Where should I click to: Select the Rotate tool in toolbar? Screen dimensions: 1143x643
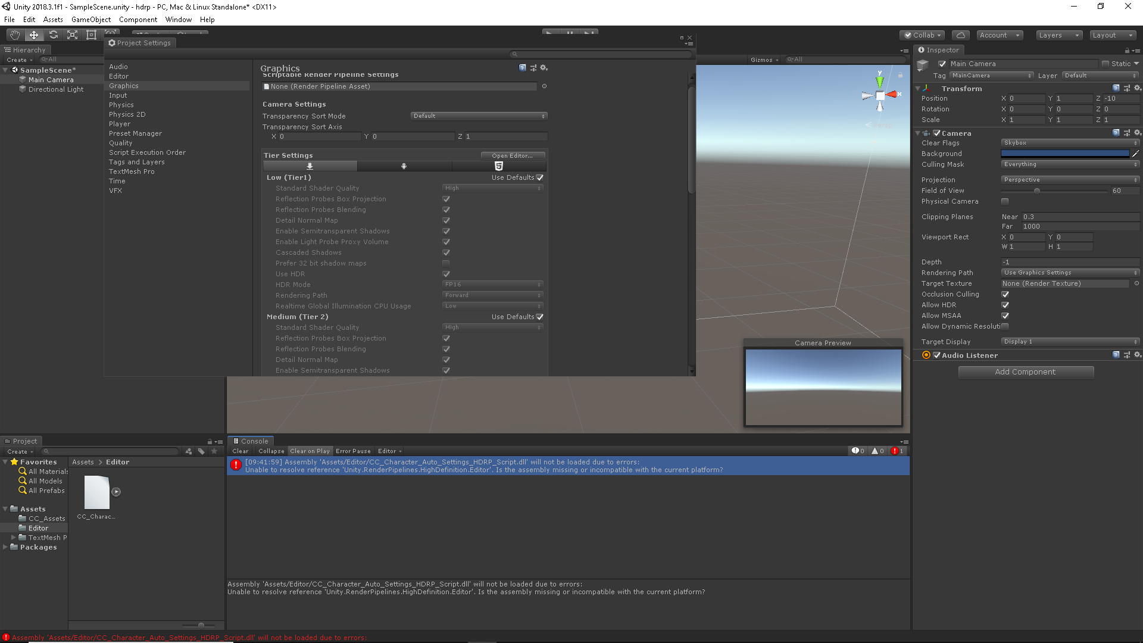[x=53, y=35]
